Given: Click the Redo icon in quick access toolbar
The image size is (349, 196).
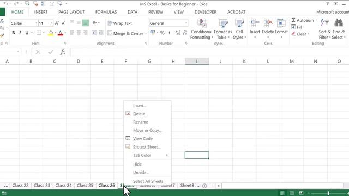Looking at the screenshot, I should 16,4.
